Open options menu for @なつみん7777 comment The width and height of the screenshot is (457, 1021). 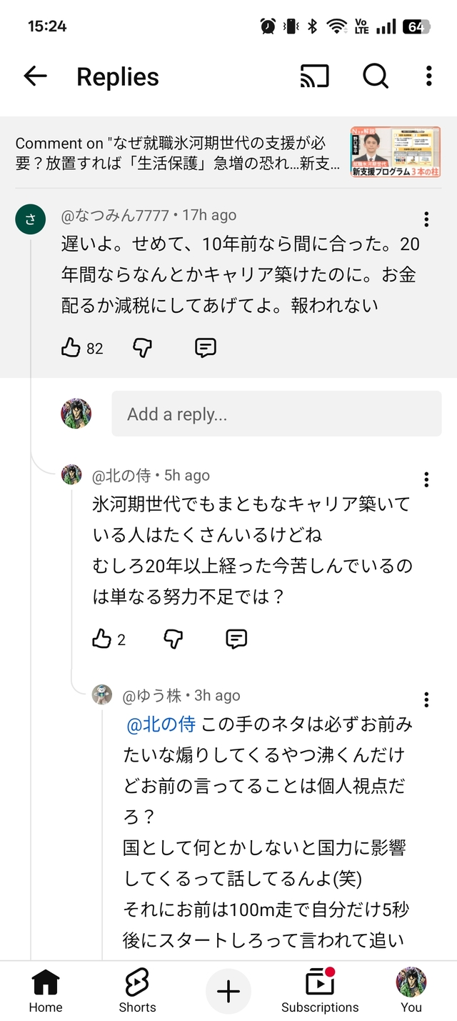[x=426, y=219]
